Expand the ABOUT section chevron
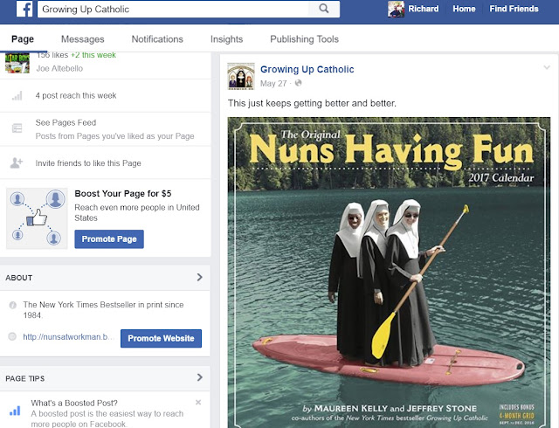 pyautogui.click(x=200, y=277)
